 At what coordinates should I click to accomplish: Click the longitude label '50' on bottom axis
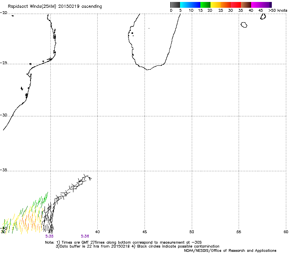tap(192, 232)
